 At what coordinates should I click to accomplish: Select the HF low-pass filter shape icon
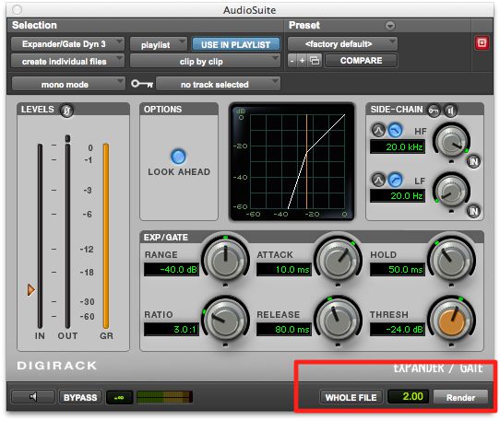tap(395, 130)
